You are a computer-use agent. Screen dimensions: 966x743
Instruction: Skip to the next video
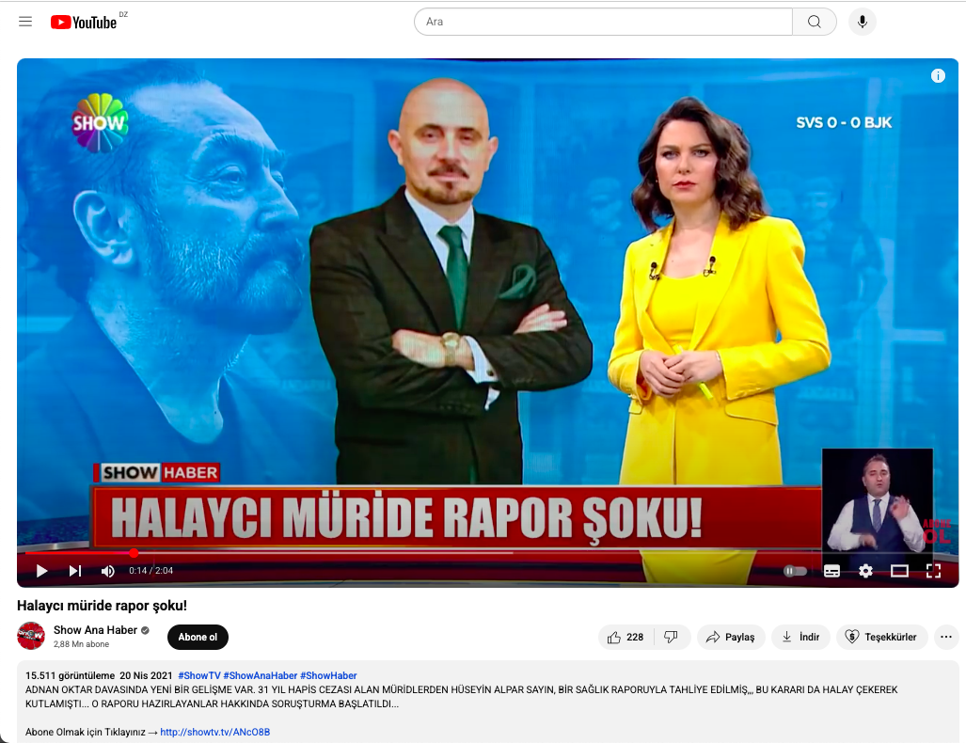coord(75,571)
